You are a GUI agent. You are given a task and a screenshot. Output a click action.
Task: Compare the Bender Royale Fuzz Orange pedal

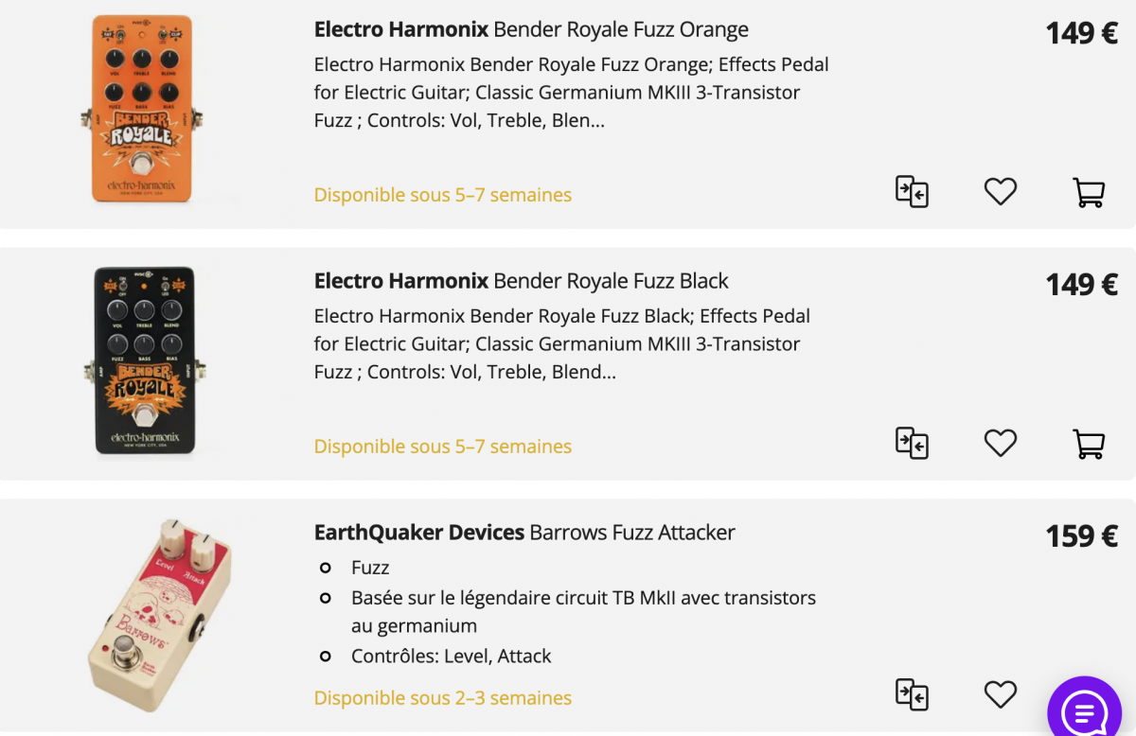(x=912, y=192)
